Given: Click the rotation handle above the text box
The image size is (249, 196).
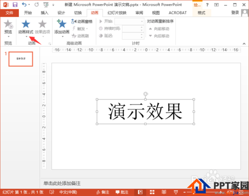Looking at the screenshot, I should tap(145, 94).
